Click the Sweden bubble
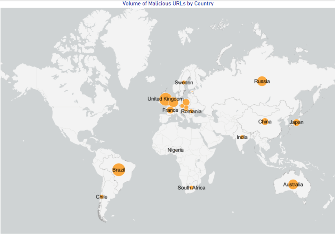Viewport: 335px width, 234px height. (x=184, y=82)
